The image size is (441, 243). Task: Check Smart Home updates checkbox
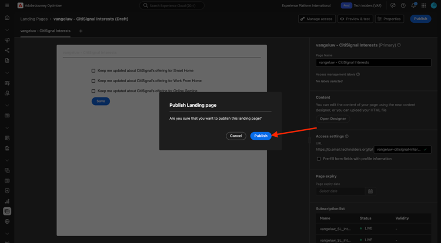point(93,70)
